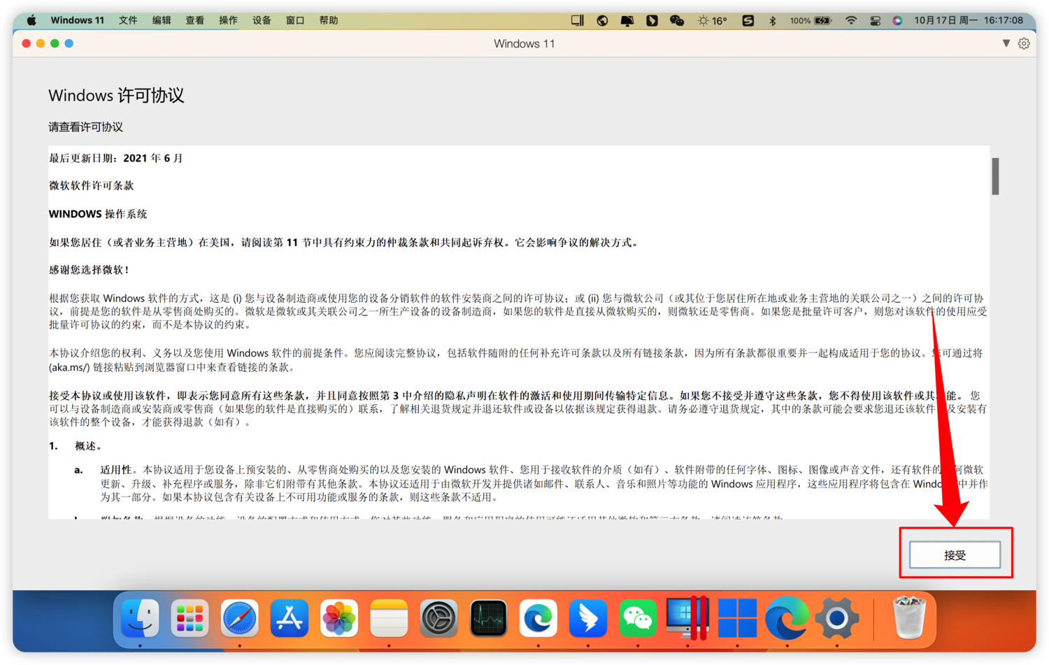The image size is (1049, 665).
Task: Open the weather 16° menu bar item
Action: point(713,20)
